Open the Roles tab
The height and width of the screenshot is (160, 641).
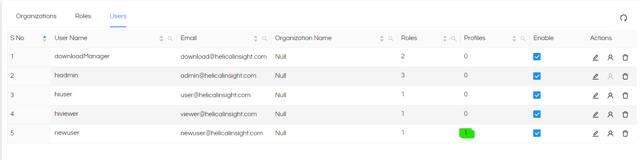[x=83, y=16]
